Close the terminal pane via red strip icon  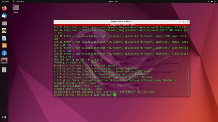point(54,25)
